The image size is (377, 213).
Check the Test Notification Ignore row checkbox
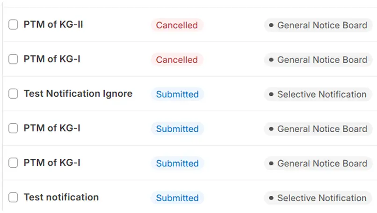click(14, 94)
